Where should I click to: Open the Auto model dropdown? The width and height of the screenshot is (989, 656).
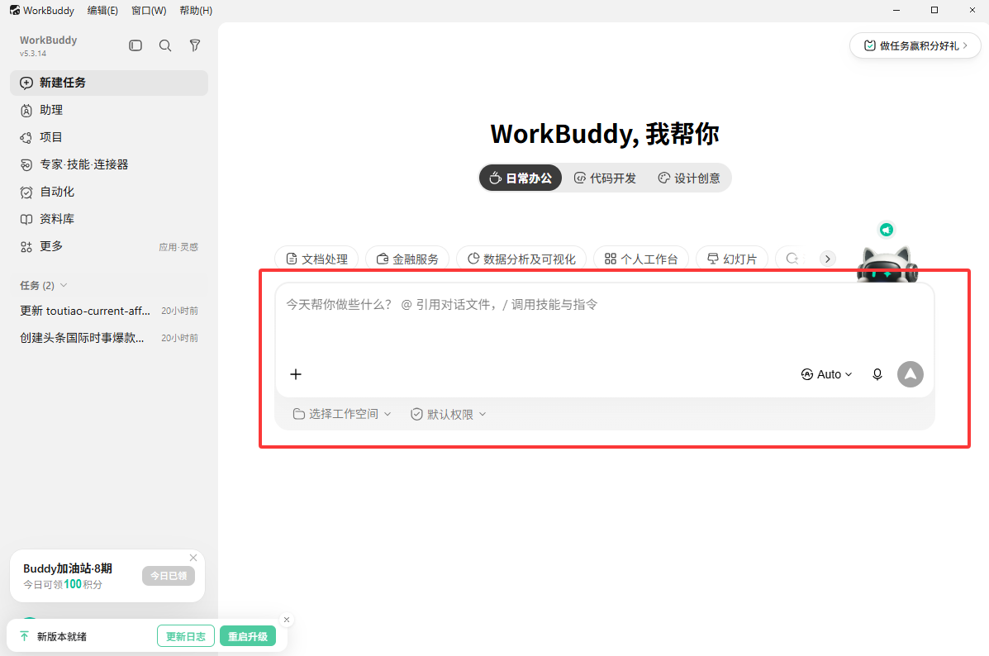pyautogui.click(x=826, y=374)
